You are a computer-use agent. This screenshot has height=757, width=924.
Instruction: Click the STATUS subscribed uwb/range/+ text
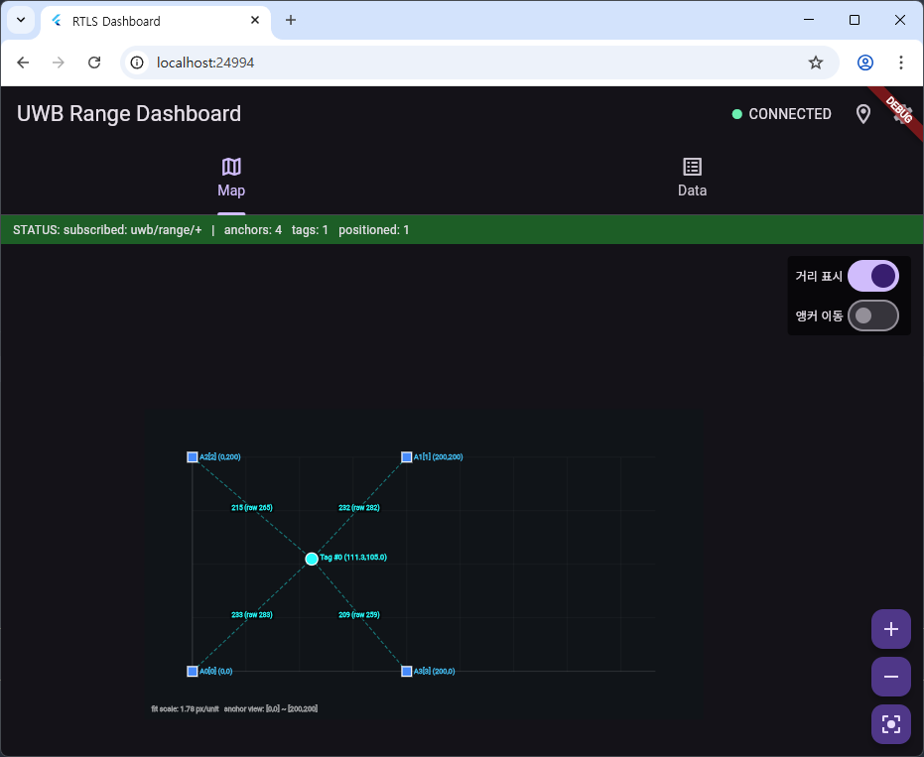107,230
